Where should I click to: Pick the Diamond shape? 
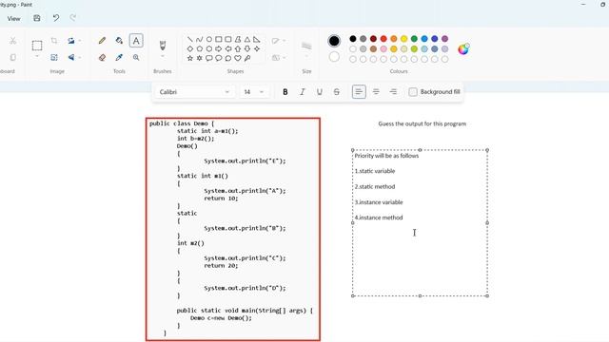tap(190, 48)
